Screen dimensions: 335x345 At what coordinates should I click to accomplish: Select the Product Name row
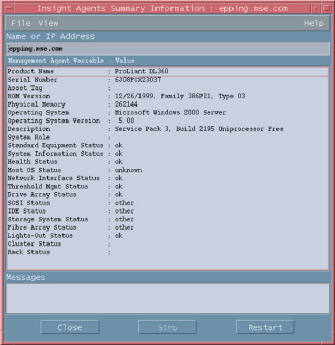point(168,72)
